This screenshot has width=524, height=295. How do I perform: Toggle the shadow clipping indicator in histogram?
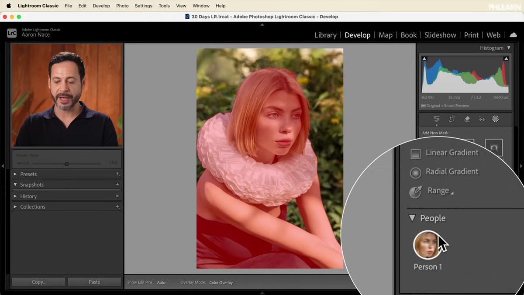pos(424,58)
